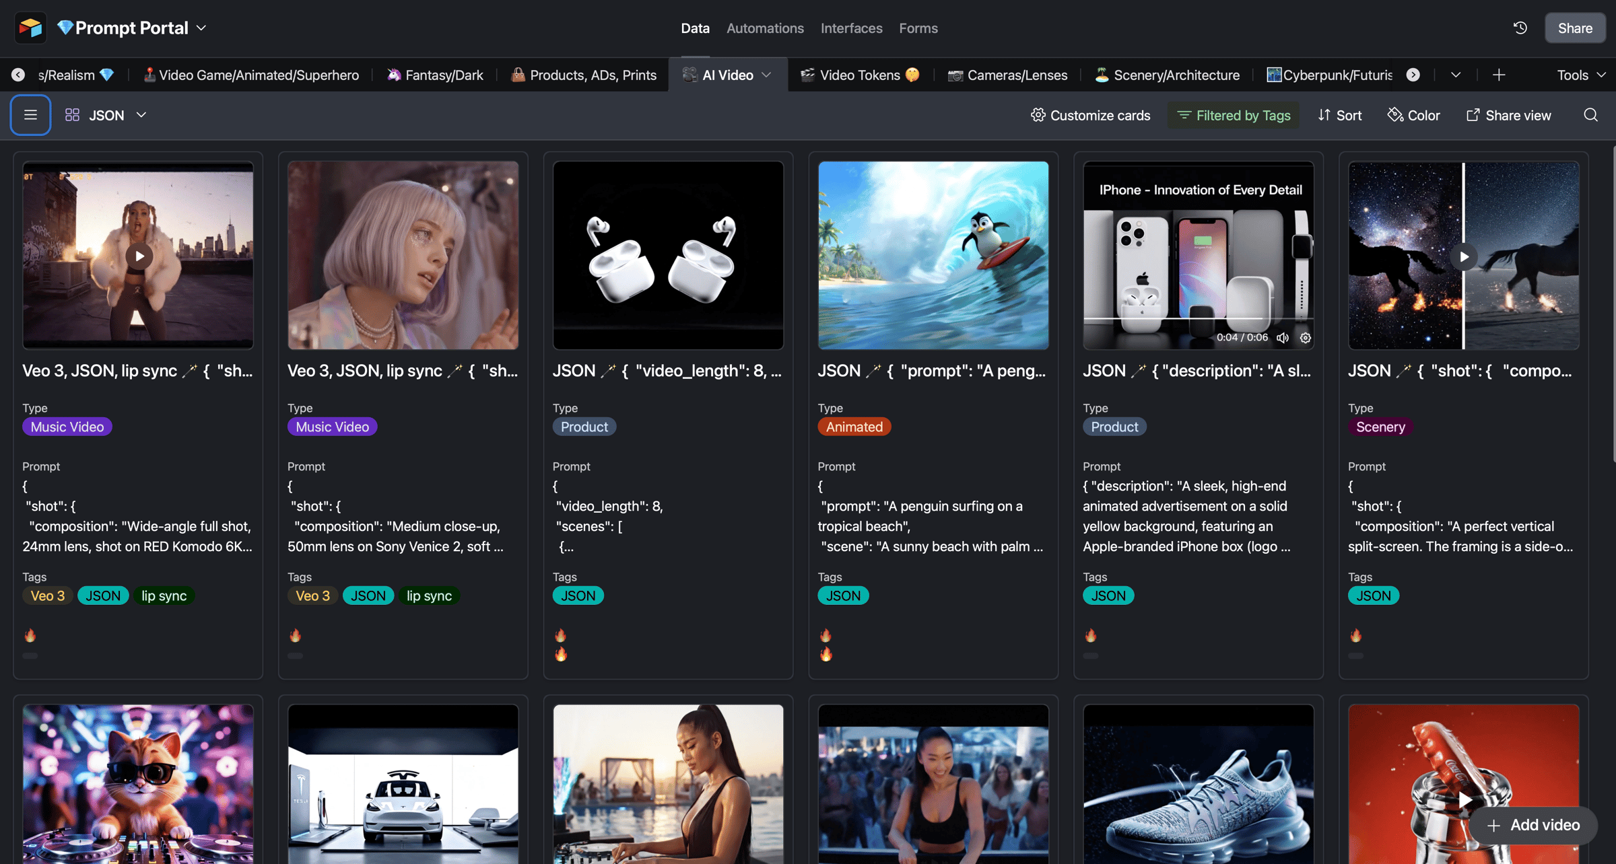Click fire rating icon on first card
The height and width of the screenshot is (864, 1616).
[30, 635]
